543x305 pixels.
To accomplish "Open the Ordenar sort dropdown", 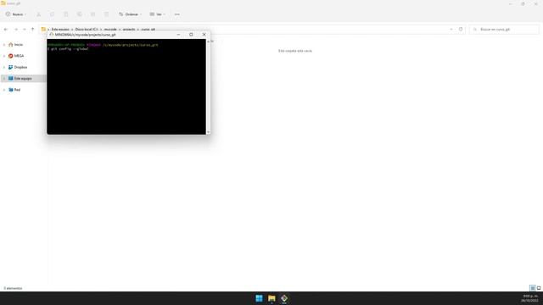I will (x=130, y=14).
